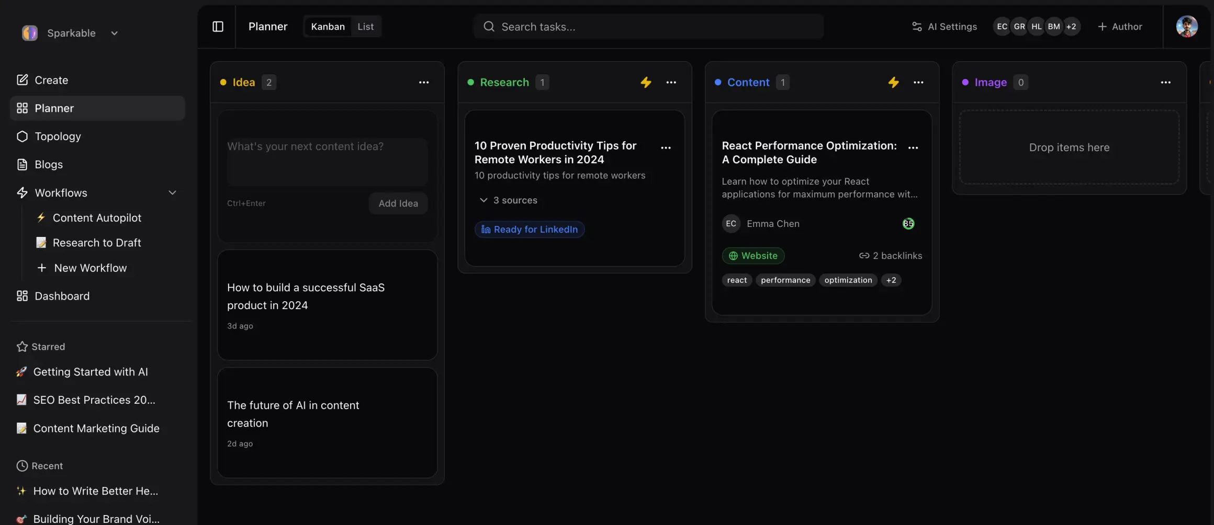Open the user profile avatar
The image size is (1214, 525).
[x=1187, y=27]
